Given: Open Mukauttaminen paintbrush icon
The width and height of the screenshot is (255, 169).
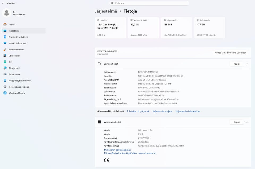Looking at the screenshot, I should [5, 49].
